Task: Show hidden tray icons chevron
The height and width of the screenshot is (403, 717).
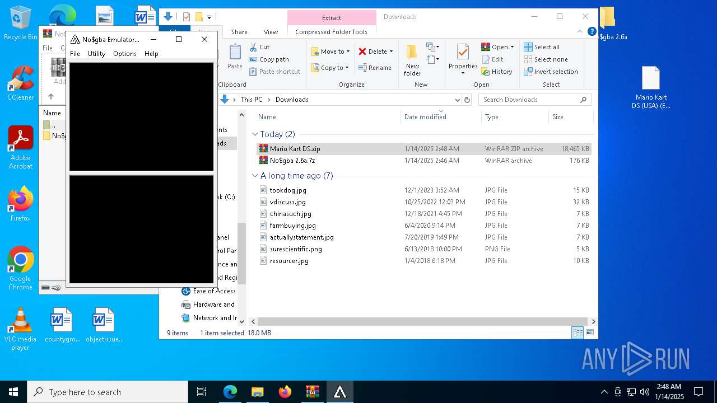Action: click(x=604, y=392)
